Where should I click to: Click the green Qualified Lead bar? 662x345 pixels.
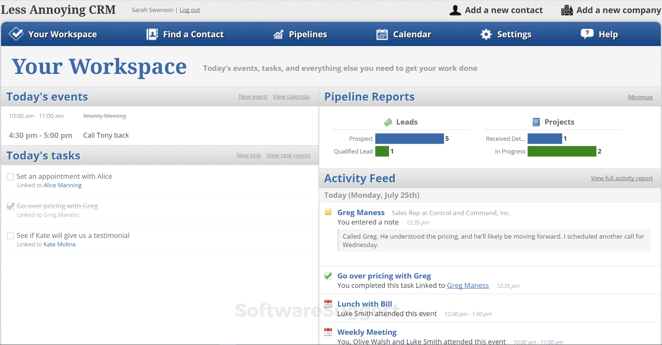[382, 151]
